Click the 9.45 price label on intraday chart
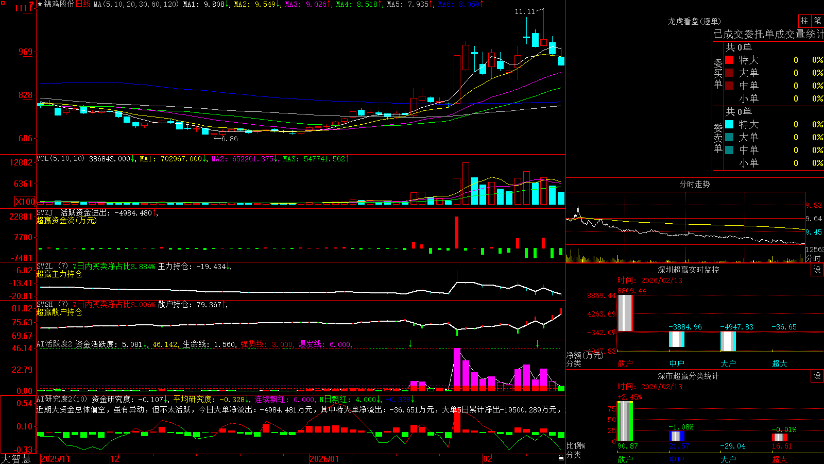Viewport: 824px width, 464px height. tap(814, 232)
